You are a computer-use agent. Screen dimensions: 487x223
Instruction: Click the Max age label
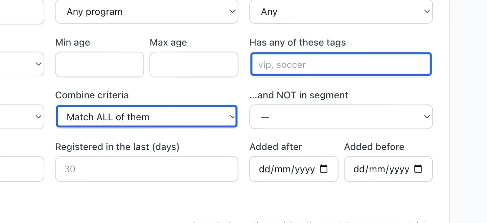point(168,43)
